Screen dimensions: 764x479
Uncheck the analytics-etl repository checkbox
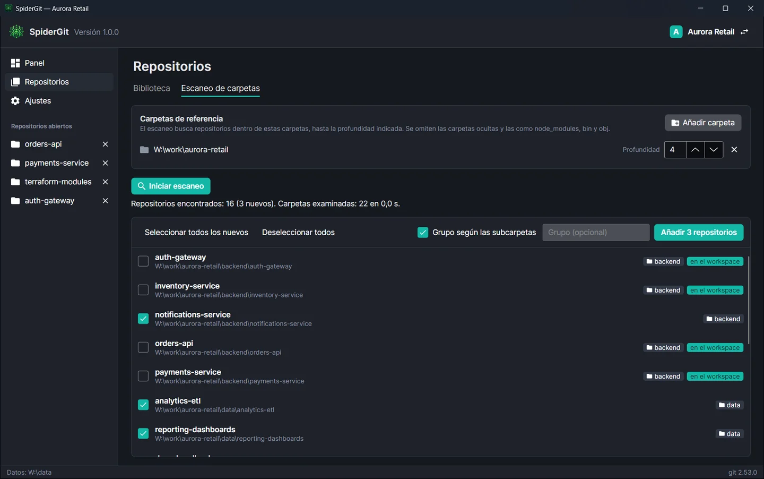(143, 405)
